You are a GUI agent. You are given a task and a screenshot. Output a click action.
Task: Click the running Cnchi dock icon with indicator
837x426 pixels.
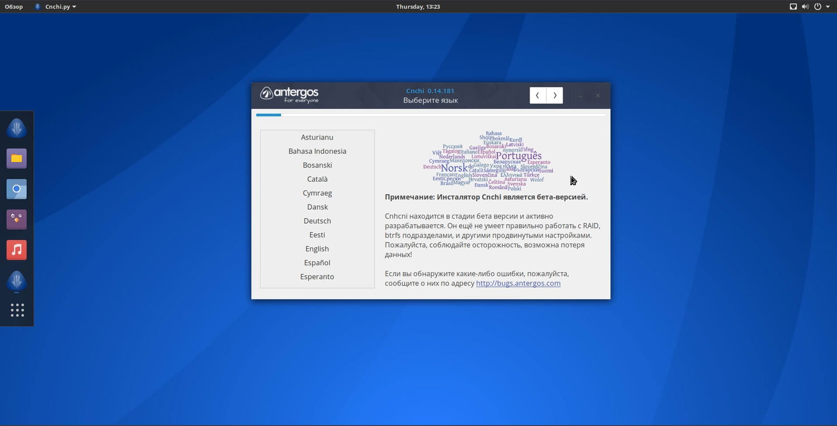[17, 281]
